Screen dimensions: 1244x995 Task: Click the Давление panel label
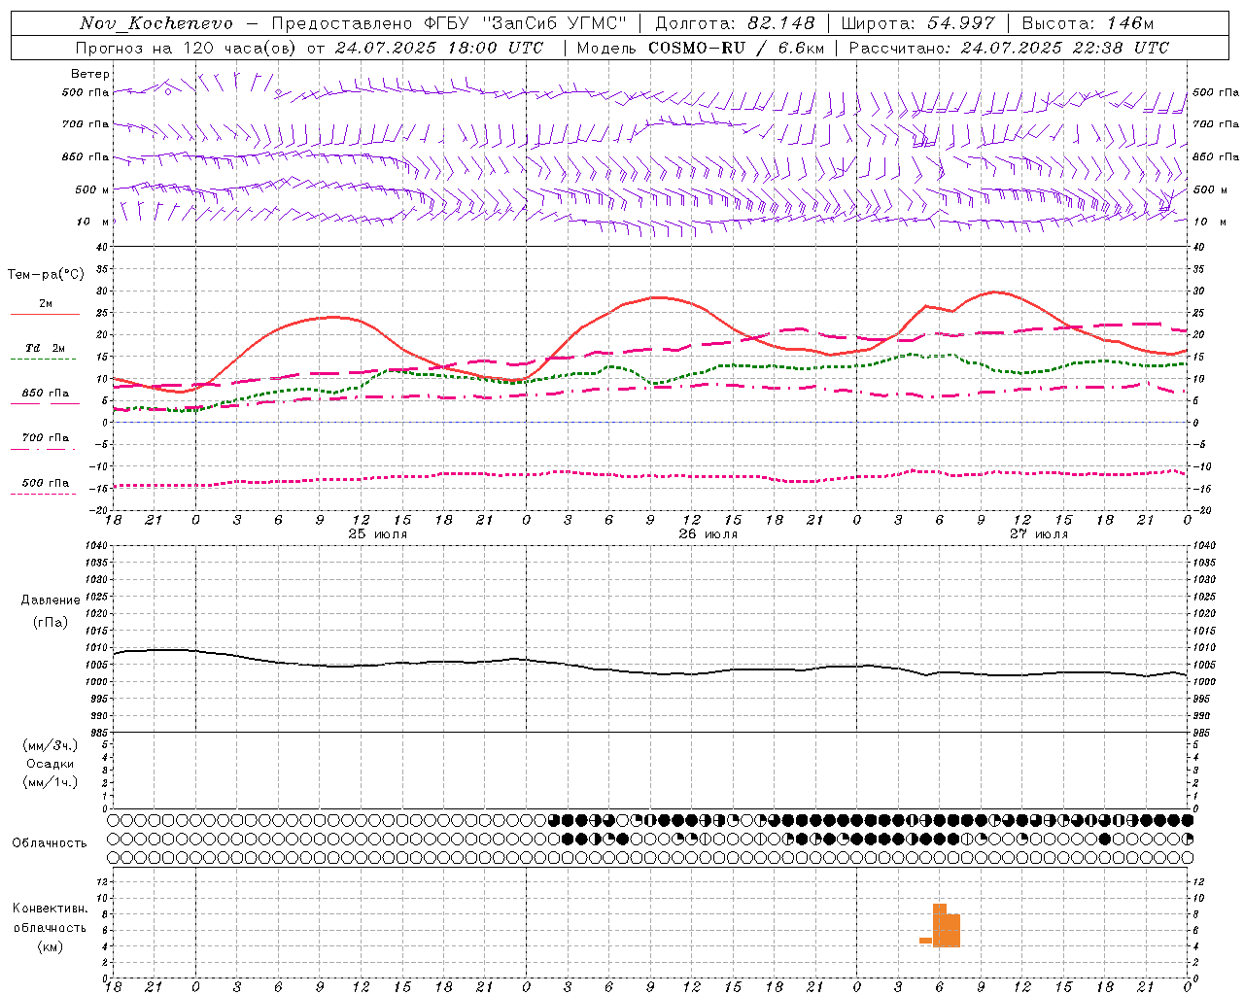click(51, 600)
